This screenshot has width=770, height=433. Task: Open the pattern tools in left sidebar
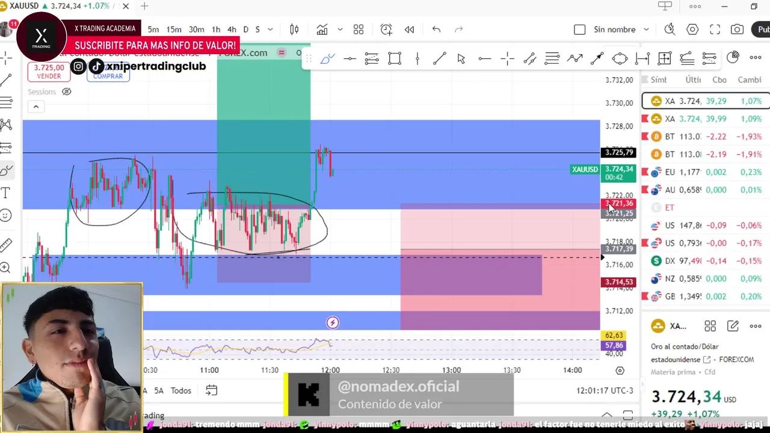point(6,124)
